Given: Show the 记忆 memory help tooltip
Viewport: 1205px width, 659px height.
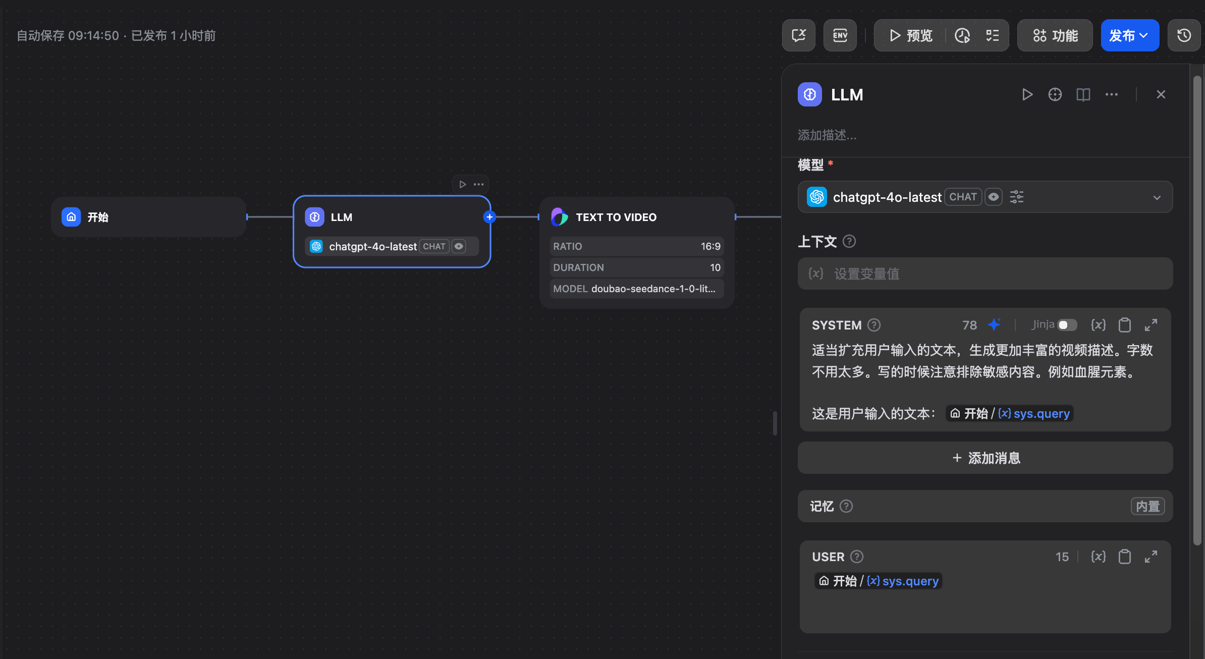Looking at the screenshot, I should pos(846,506).
